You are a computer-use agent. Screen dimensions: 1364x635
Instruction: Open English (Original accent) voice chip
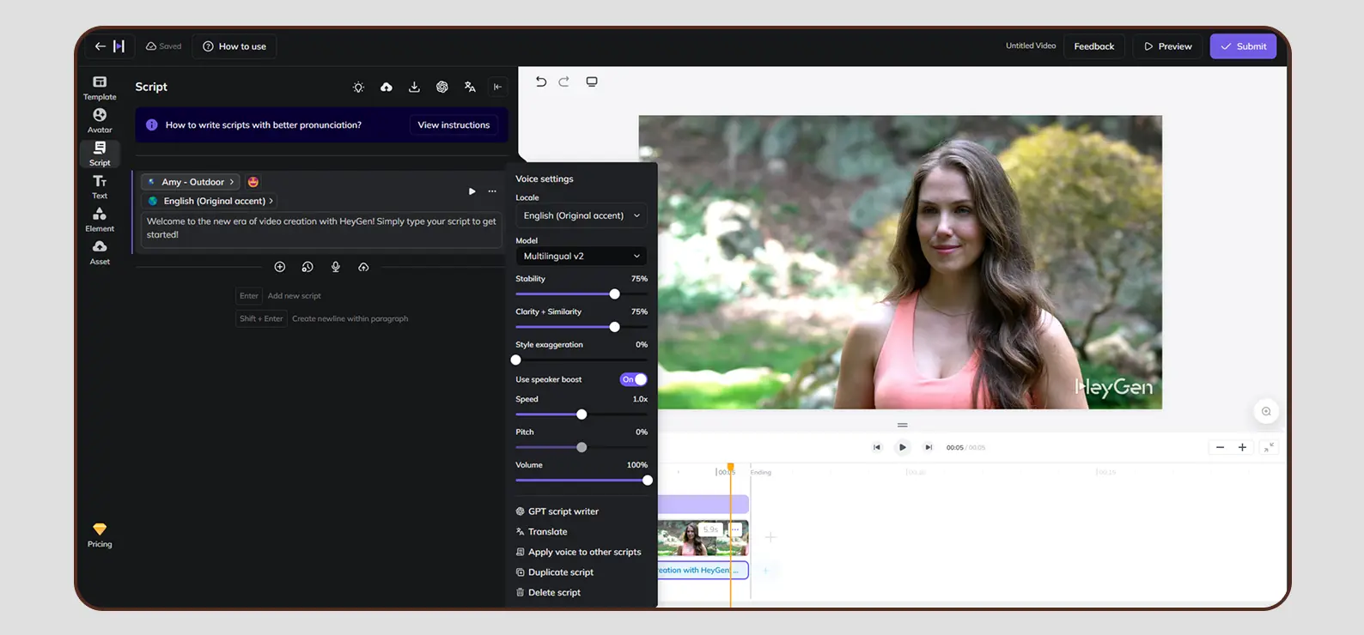[210, 201]
